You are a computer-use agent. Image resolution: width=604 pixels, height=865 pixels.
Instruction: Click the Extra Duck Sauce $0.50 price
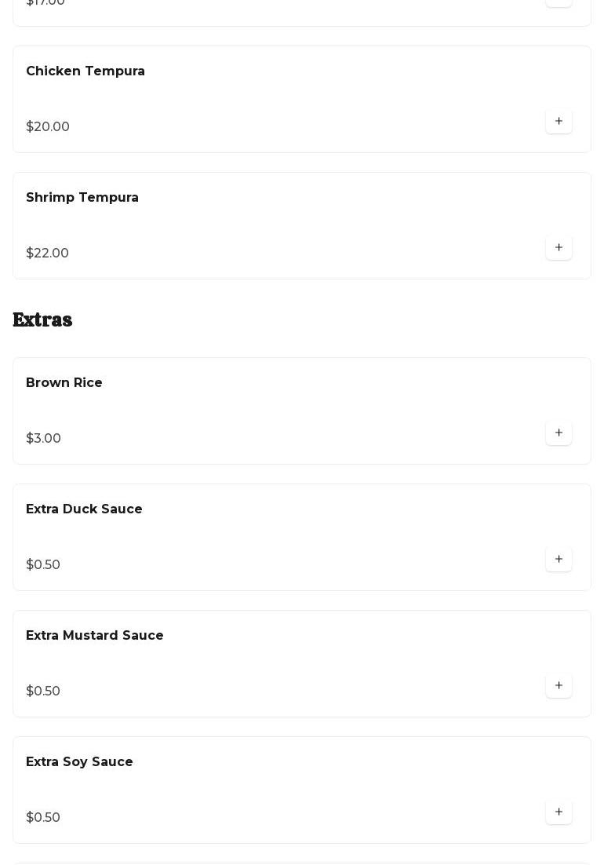(43, 565)
